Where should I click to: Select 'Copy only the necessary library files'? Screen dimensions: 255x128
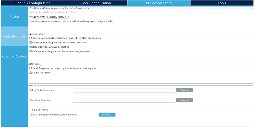31,17
